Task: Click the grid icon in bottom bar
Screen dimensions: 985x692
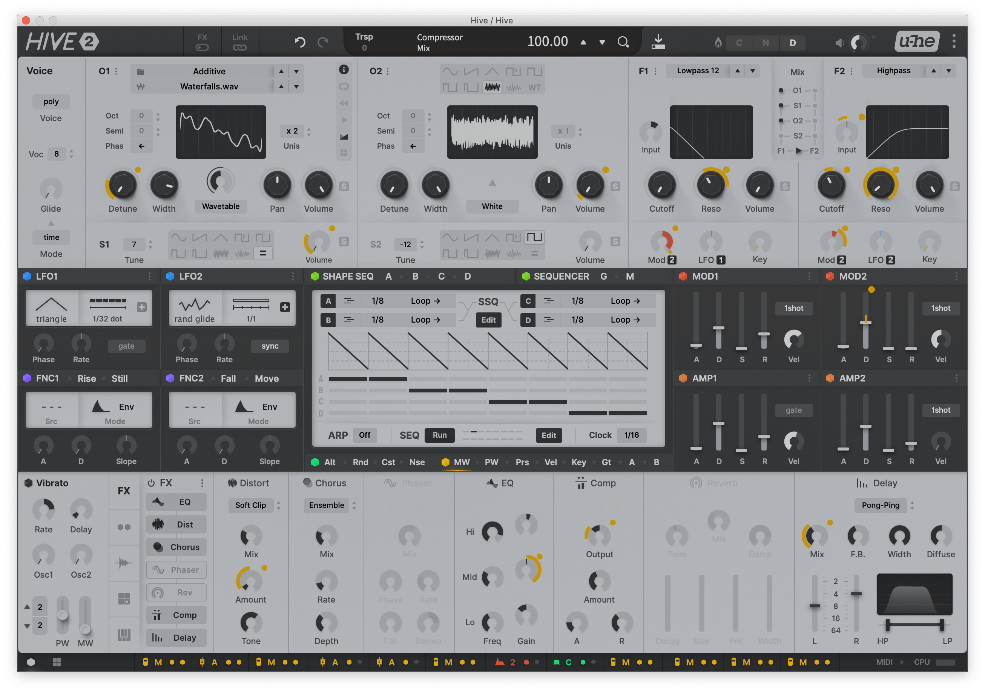Action: click(x=57, y=662)
